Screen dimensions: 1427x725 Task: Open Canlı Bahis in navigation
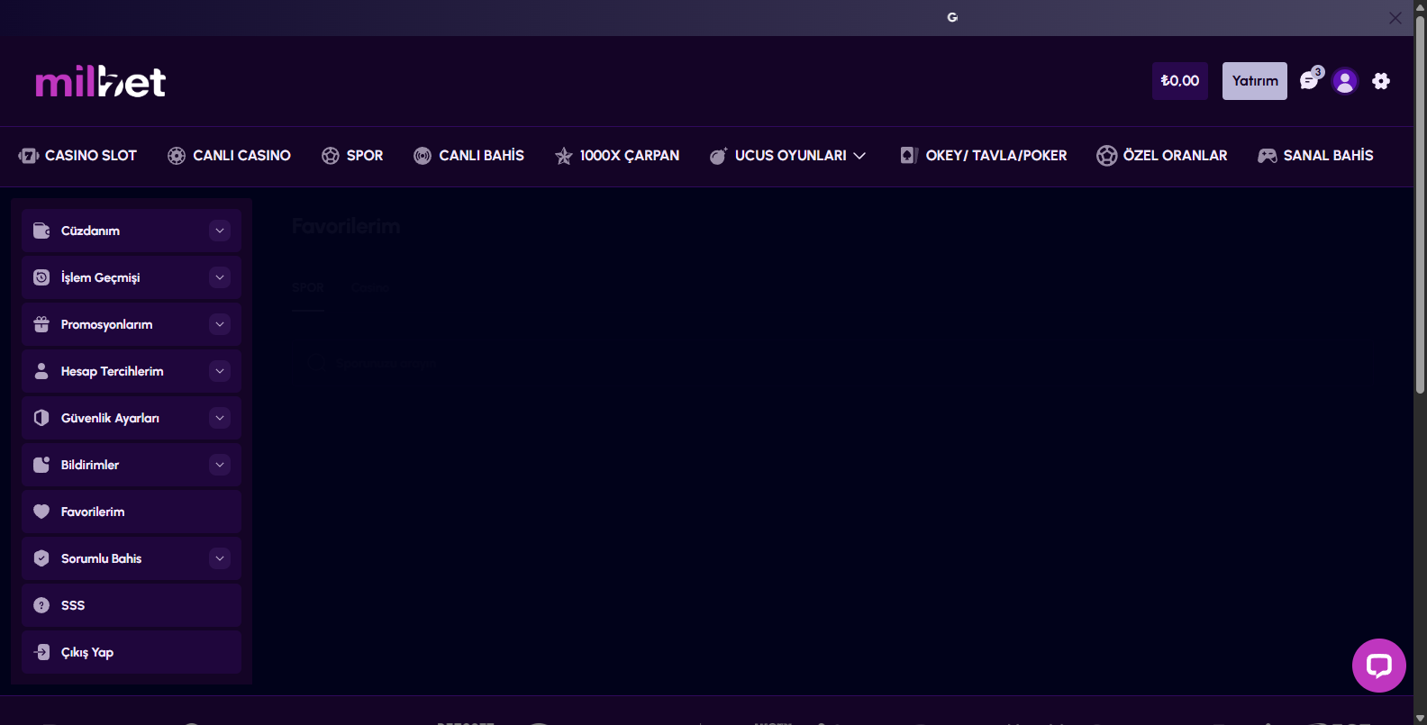point(468,156)
